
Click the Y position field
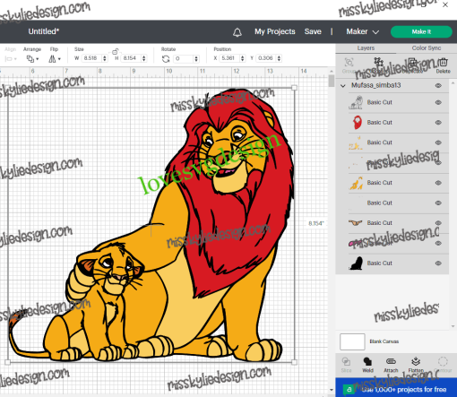click(x=266, y=58)
